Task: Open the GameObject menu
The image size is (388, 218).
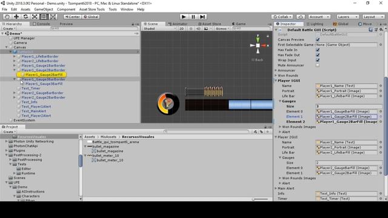Action: pyautogui.click(x=44, y=10)
